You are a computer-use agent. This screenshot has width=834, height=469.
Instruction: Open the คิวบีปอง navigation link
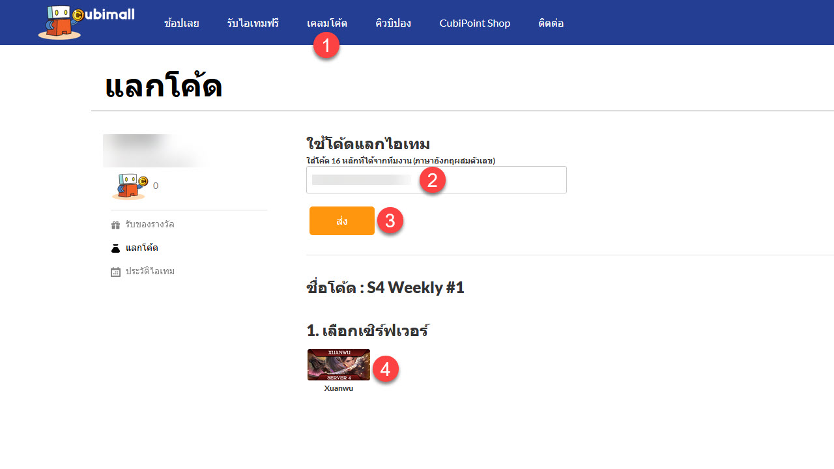[394, 23]
